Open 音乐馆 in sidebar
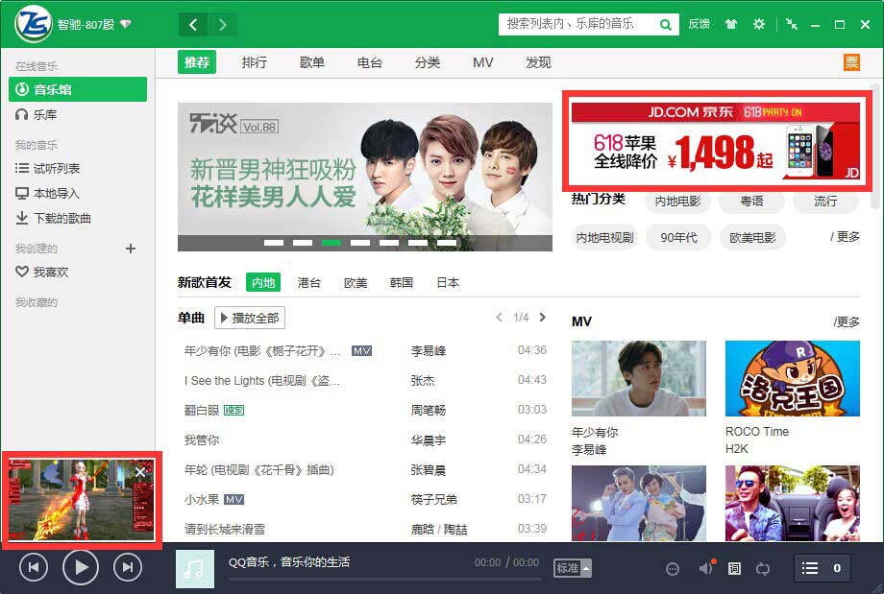 pyautogui.click(x=78, y=89)
